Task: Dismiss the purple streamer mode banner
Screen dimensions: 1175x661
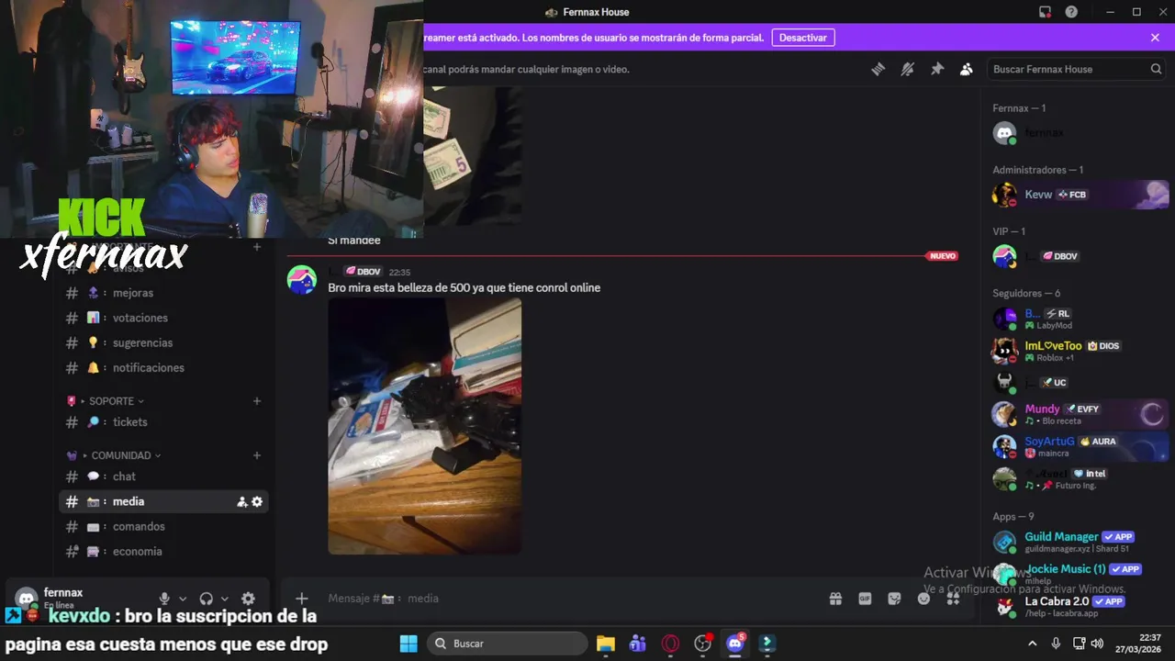Action: coord(1155,38)
